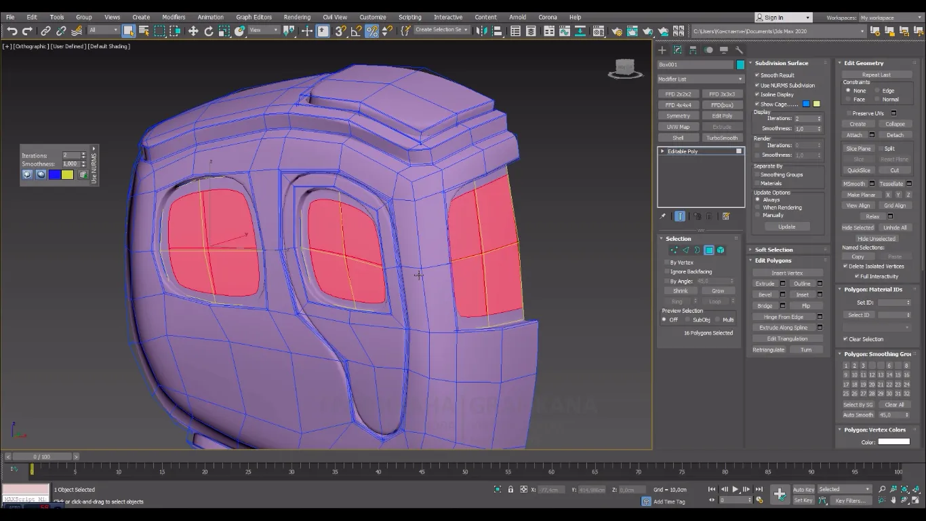Switch to Vertex sub-object selection level
The width and height of the screenshot is (926, 521).
[673, 250]
